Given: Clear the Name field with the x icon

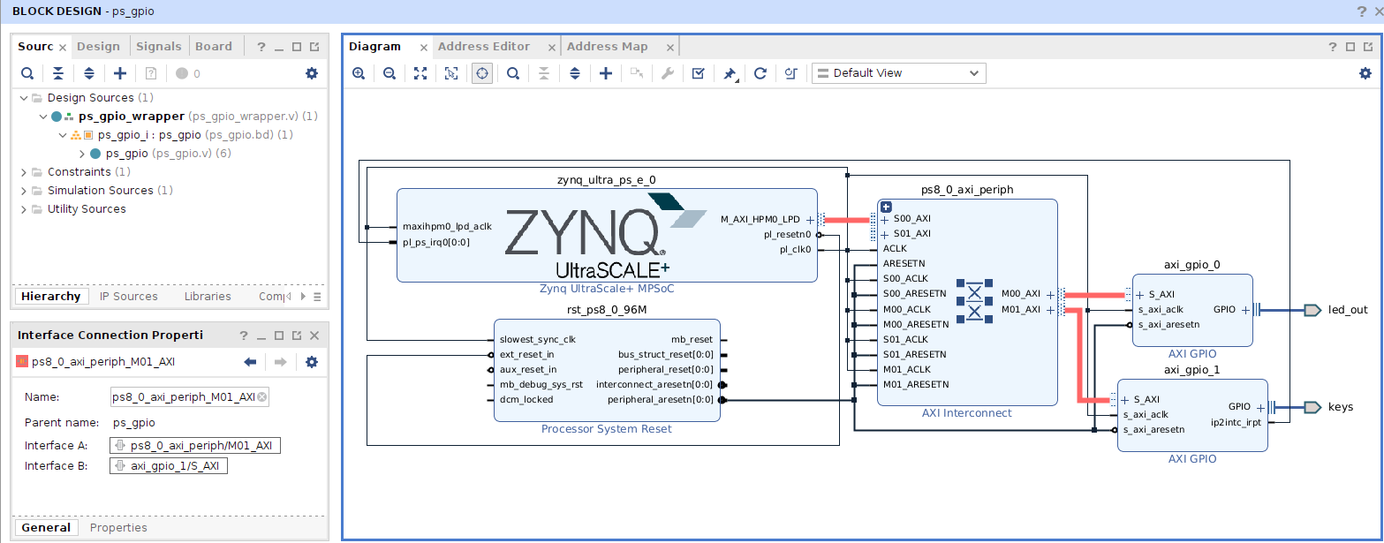Looking at the screenshot, I should [262, 397].
